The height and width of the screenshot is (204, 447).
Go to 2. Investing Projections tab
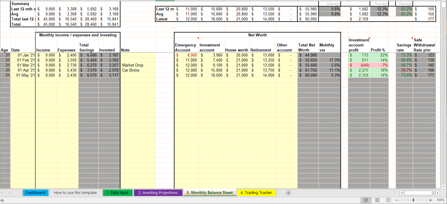pos(158,193)
